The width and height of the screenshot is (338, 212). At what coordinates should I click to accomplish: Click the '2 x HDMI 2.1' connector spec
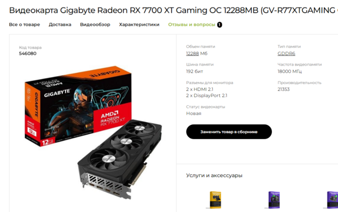pyautogui.click(x=200, y=89)
